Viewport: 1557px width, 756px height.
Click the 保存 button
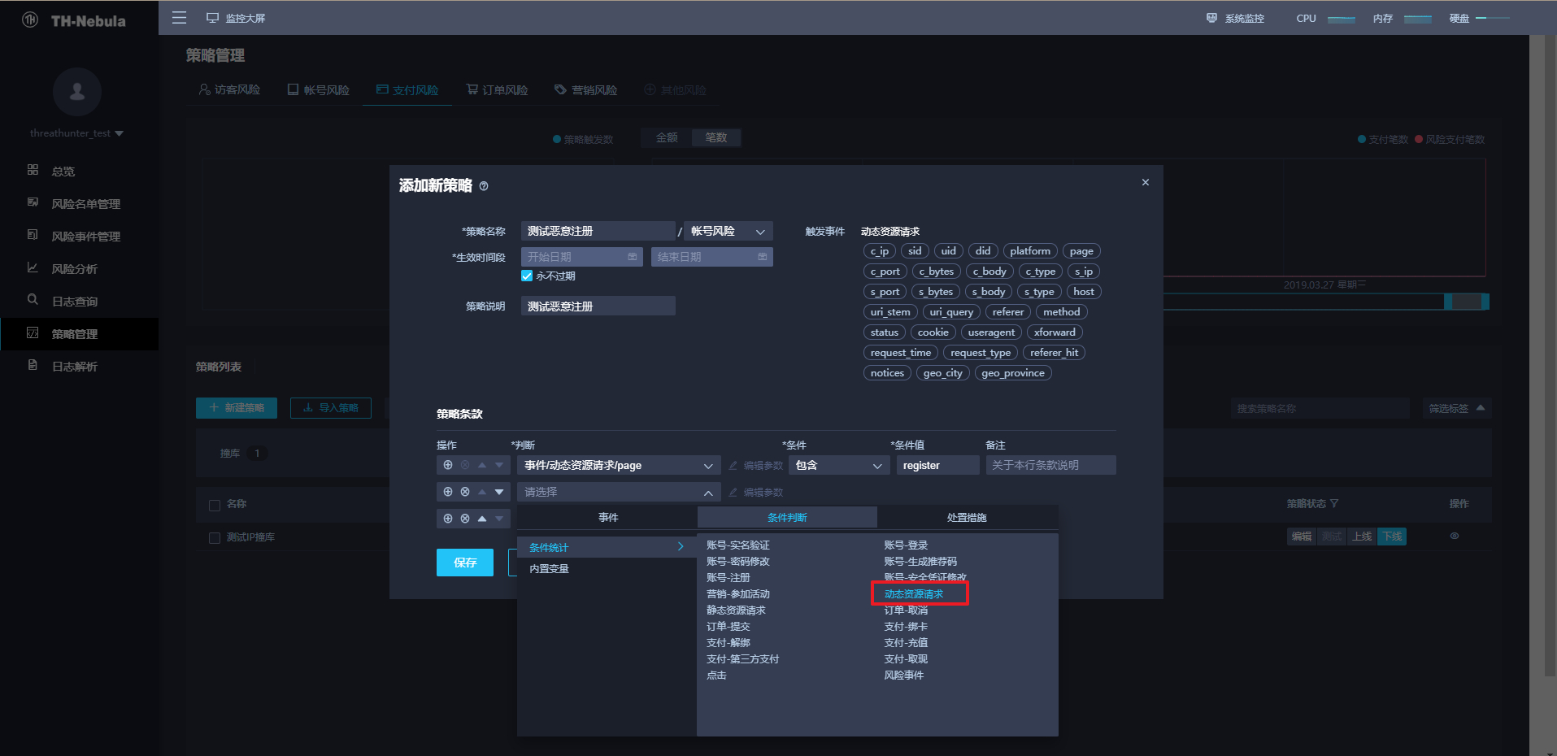[465, 563]
